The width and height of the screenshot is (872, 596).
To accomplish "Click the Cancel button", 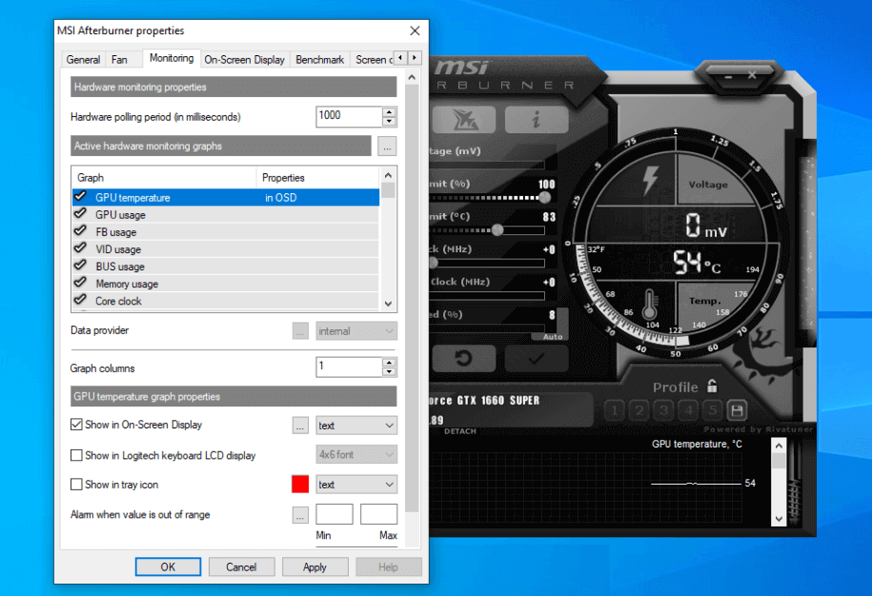I will [x=241, y=566].
